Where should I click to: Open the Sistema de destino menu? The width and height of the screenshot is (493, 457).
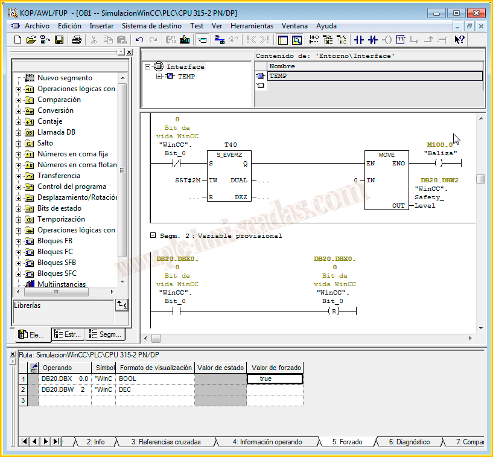pyautogui.click(x=151, y=26)
